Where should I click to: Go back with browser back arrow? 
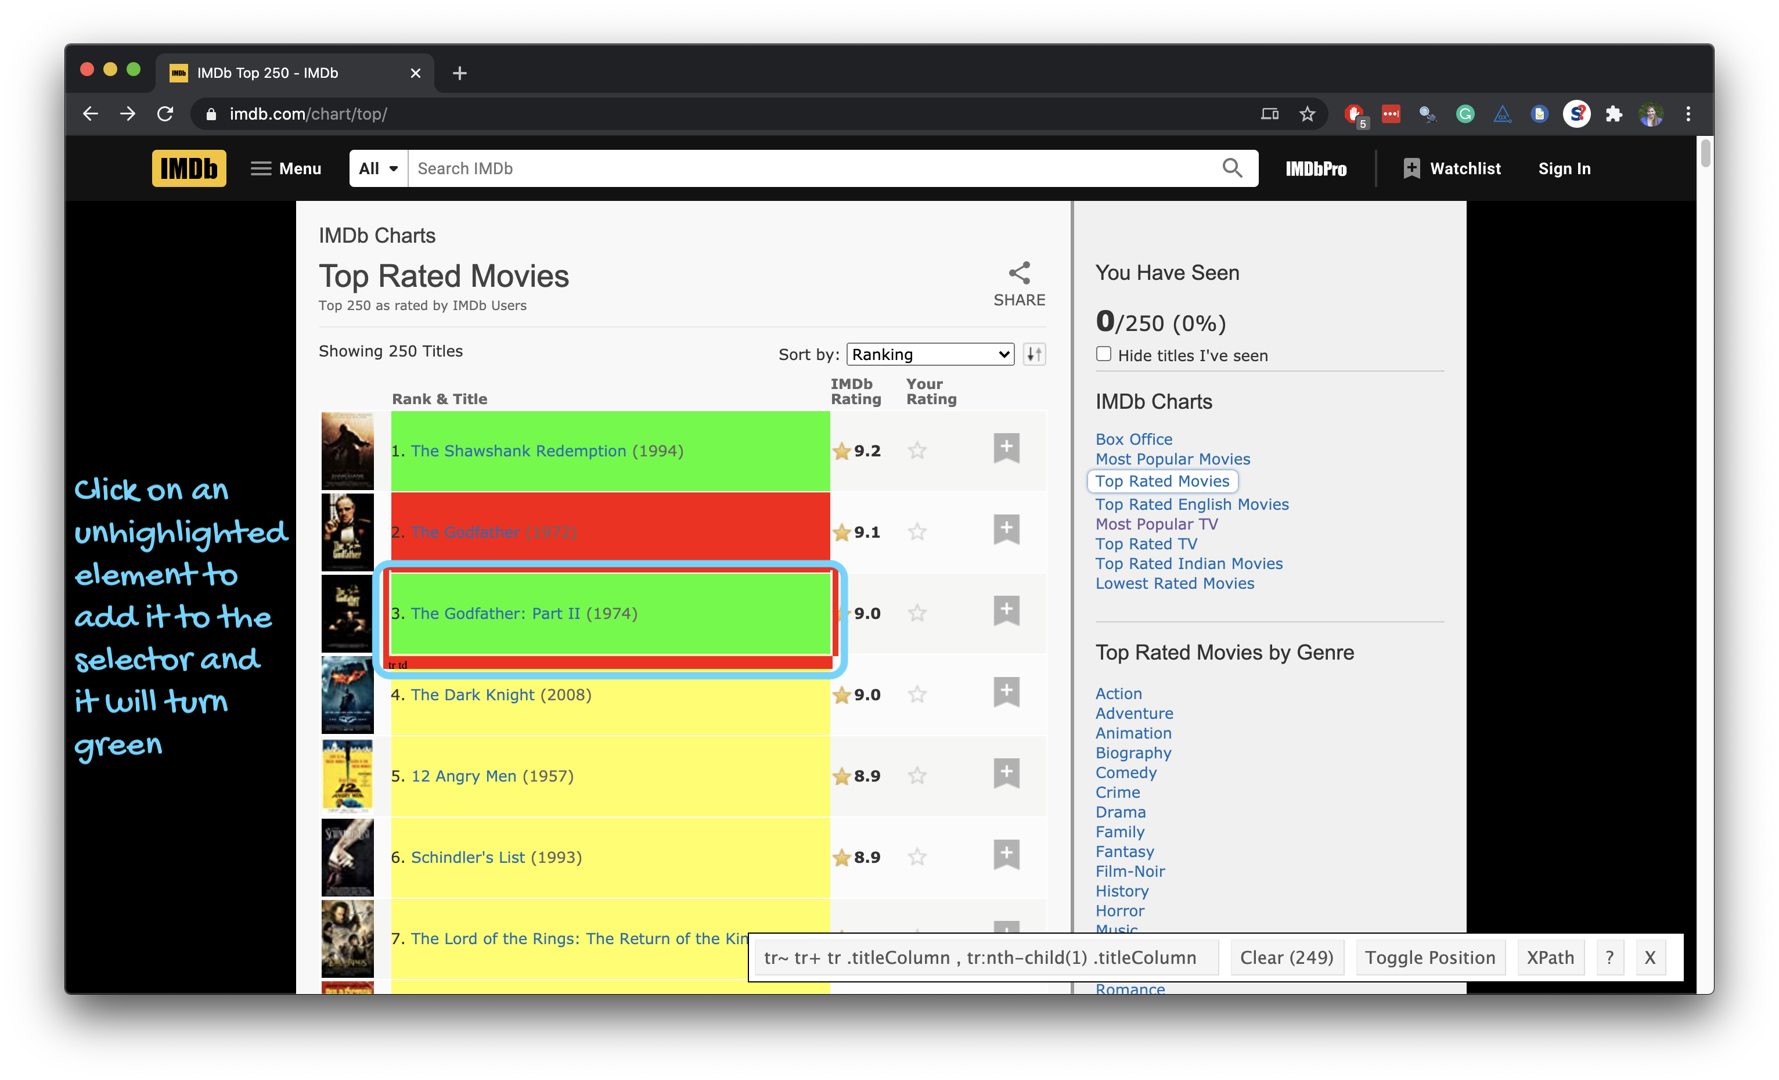(x=90, y=113)
